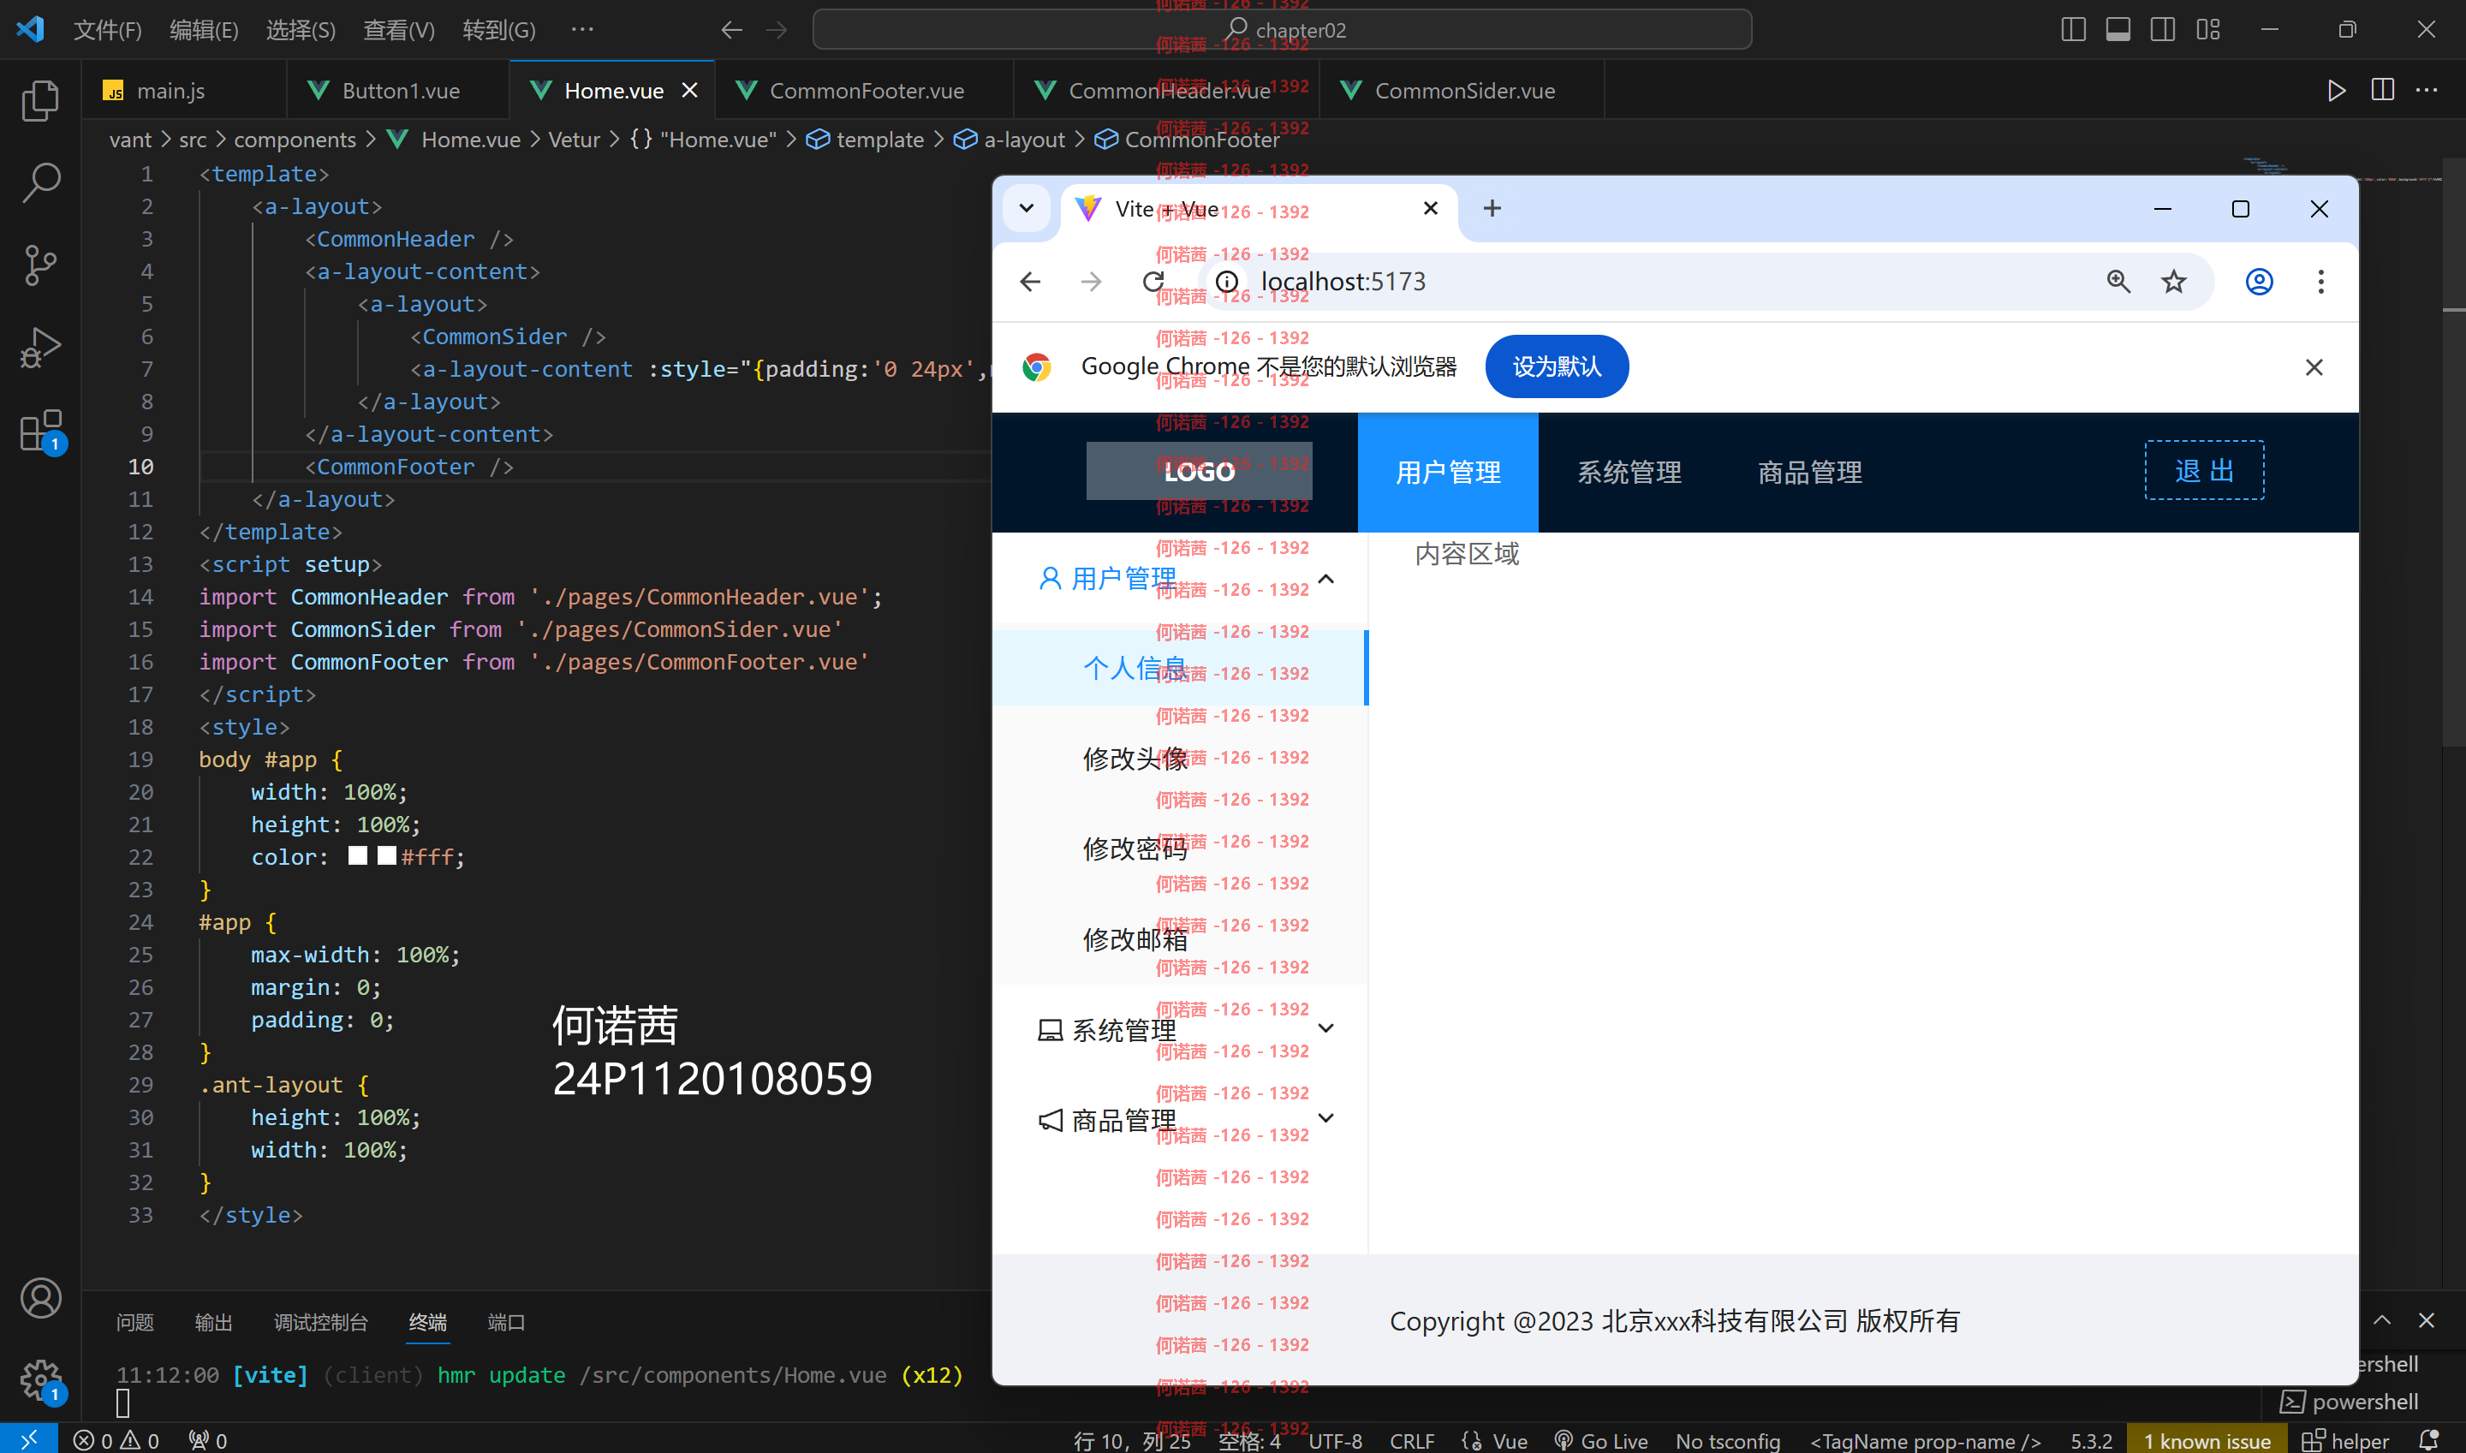This screenshot has height=1453, width=2466.
Task: Open the 编辑(E) menu
Action: click(204, 30)
